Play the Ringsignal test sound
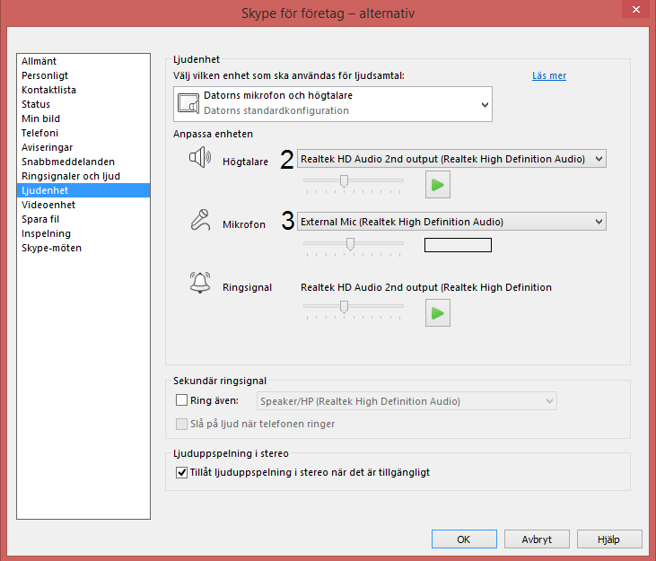Image resolution: width=656 pixels, height=561 pixels. (x=438, y=313)
